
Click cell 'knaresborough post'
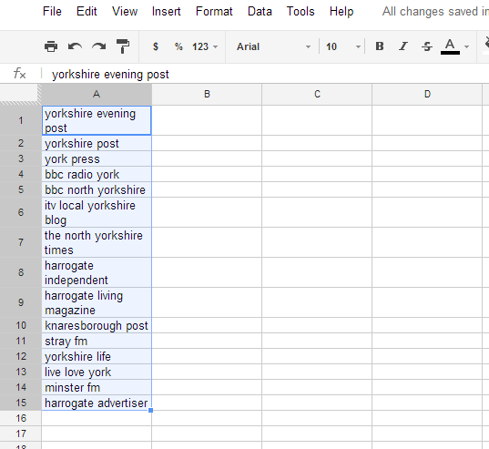click(97, 325)
